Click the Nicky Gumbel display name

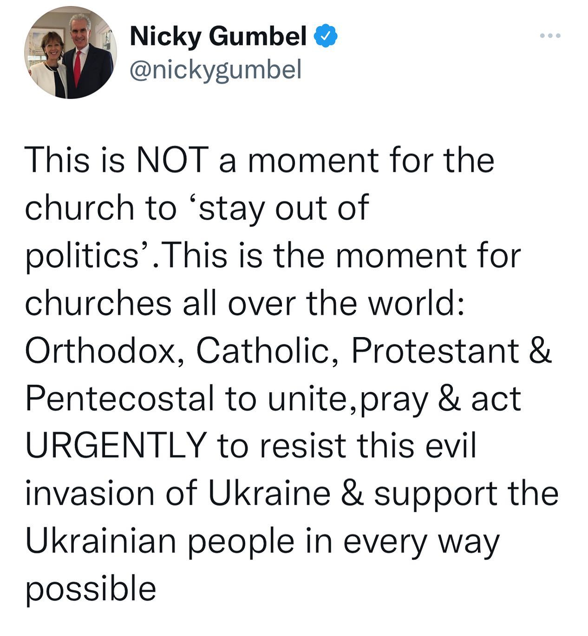coord(218,36)
